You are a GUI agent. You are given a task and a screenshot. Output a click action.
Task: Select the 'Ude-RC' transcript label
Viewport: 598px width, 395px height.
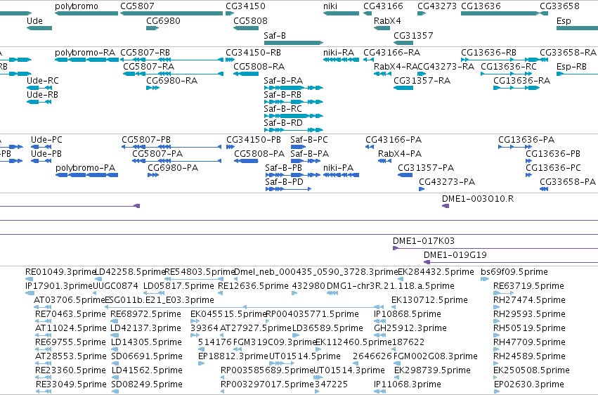(43, 80)
